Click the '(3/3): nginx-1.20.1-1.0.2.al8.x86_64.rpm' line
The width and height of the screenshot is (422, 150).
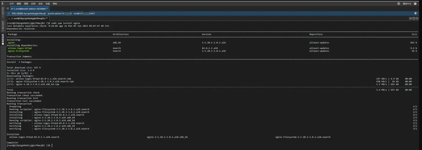[x=33, y=84]
